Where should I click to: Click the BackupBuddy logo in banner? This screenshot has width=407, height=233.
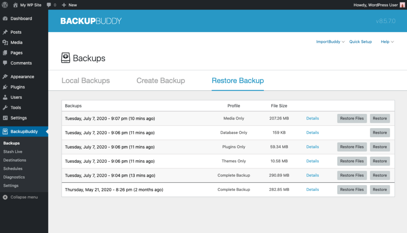(x=91, y=21)
